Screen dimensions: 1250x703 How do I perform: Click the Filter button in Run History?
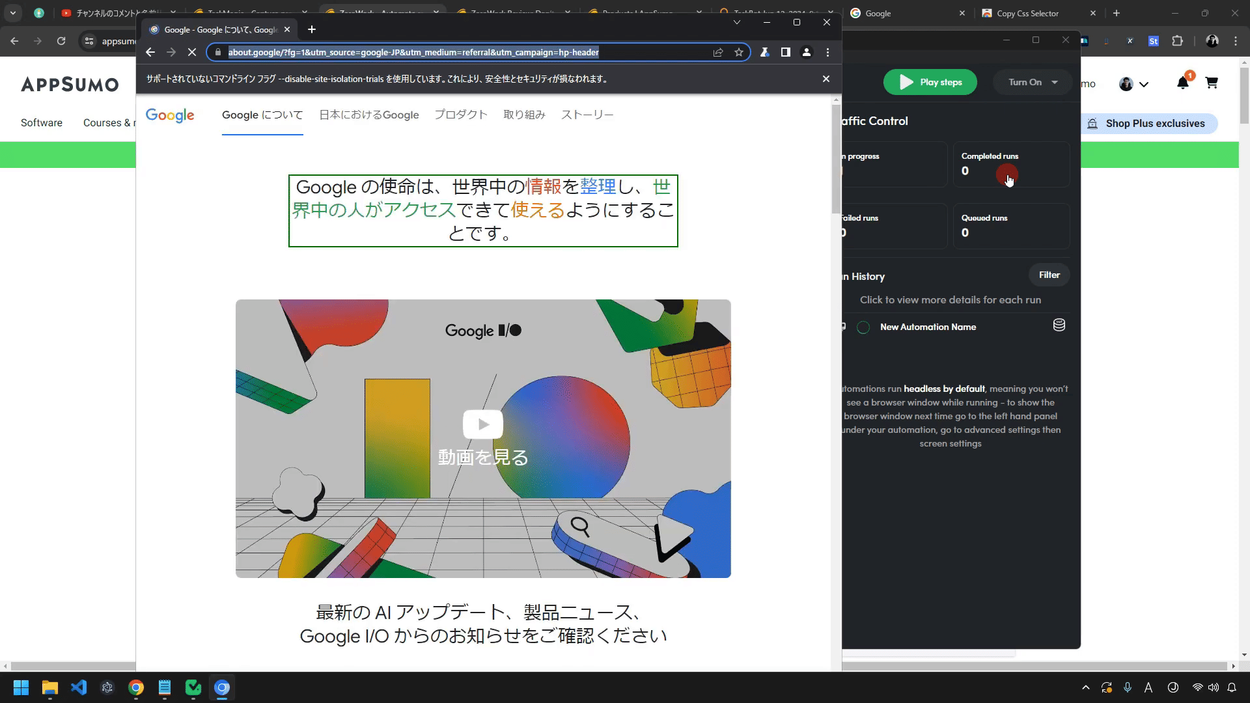click(1049, 275)
